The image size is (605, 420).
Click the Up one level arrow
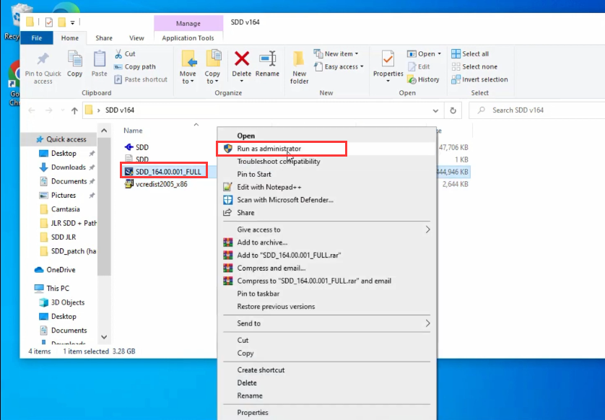(x=74, y=110)
